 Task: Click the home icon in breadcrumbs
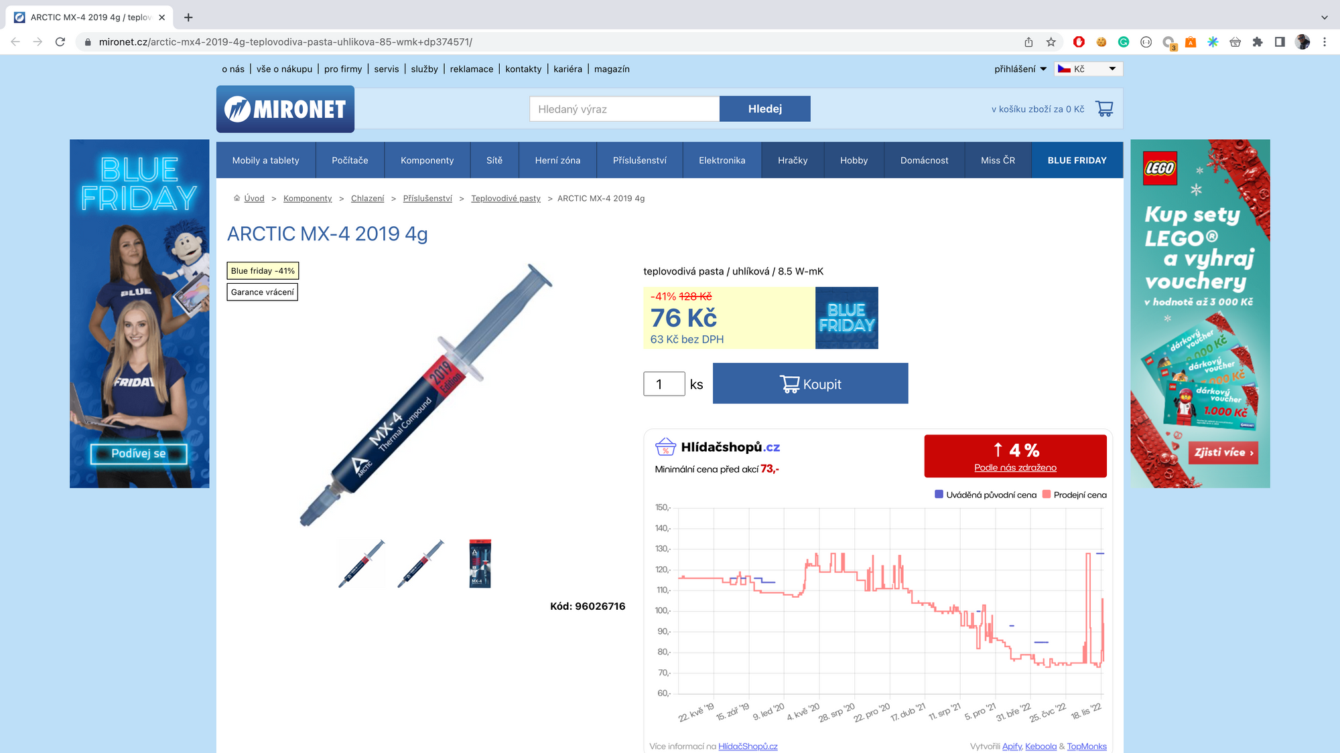[237, 198]
